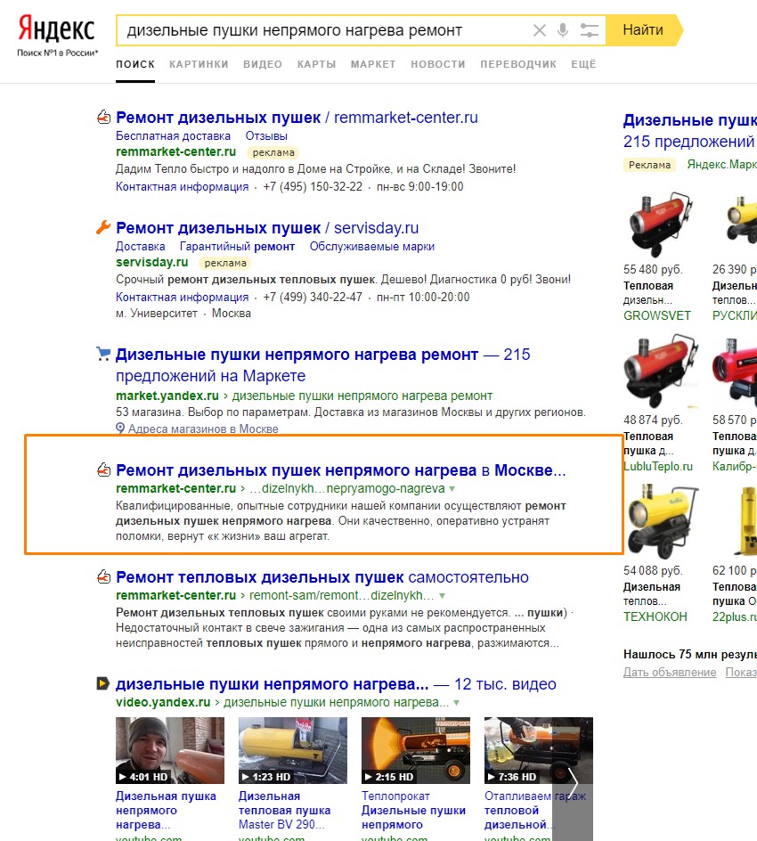Screen dimensions: 757x841
Task: Click the orange wrench icon of servisday.ru
Action: click(103, 227)
